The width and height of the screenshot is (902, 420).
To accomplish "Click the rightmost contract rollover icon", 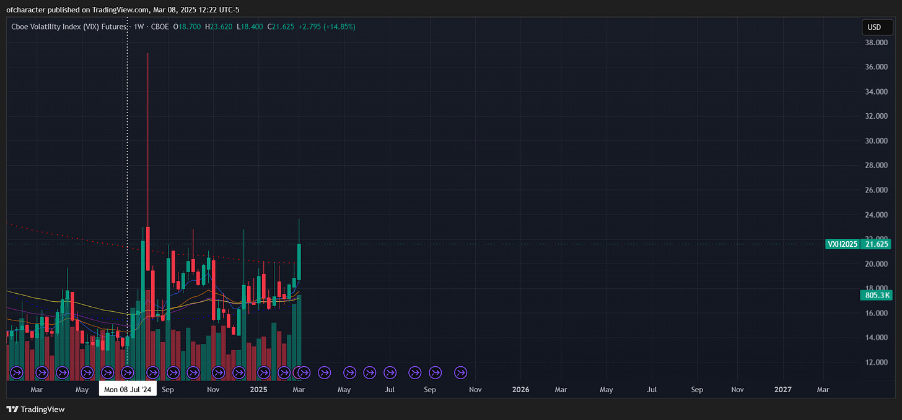I will [460, 372].
